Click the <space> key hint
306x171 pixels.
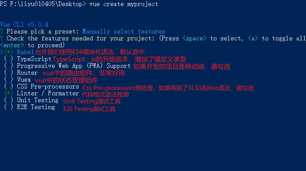point(195,38)
